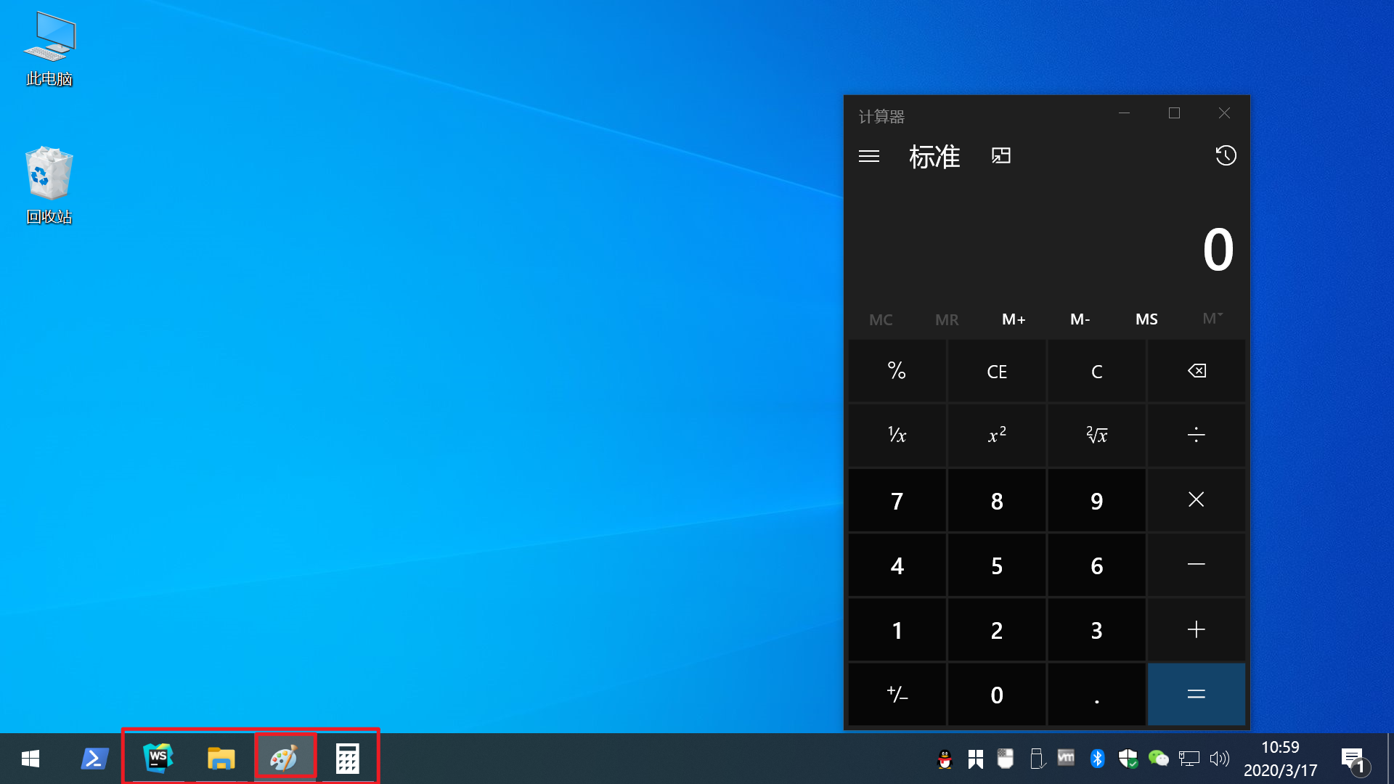Open WebStorm from the taskbar
Screen dimensions: 1394x784
tap(158, 759)
